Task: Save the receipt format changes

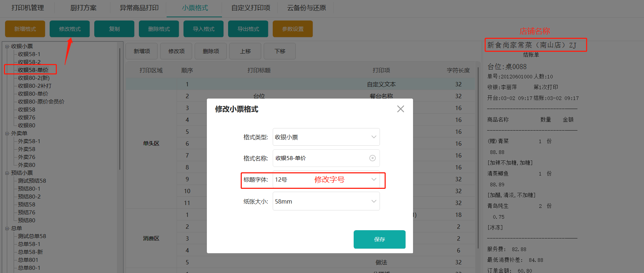Action: 380,240
